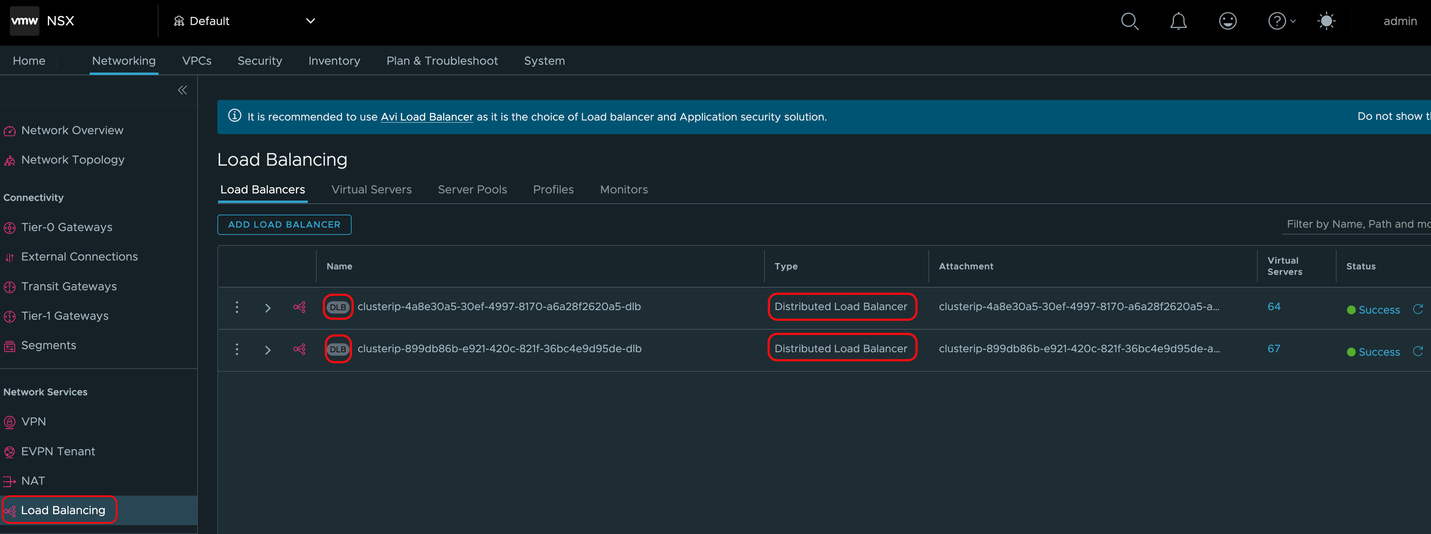
Task: Expand the clusterip-899db86b row details
Action: (268, 350)
